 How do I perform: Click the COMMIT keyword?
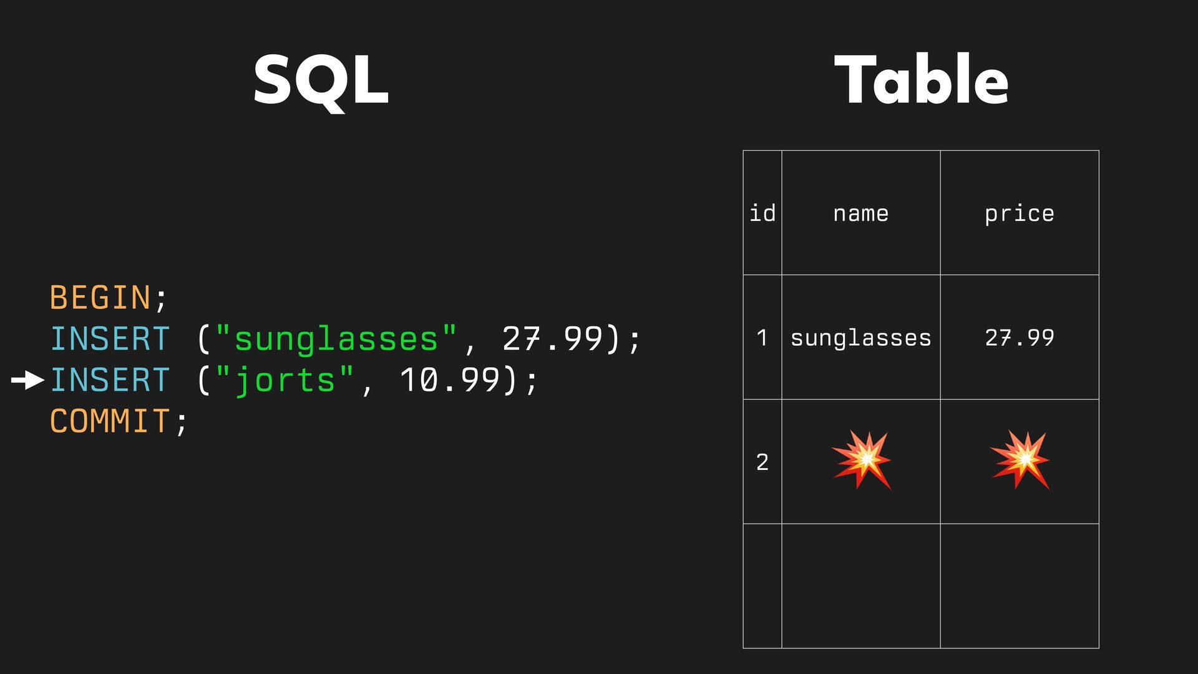[110, 421]
